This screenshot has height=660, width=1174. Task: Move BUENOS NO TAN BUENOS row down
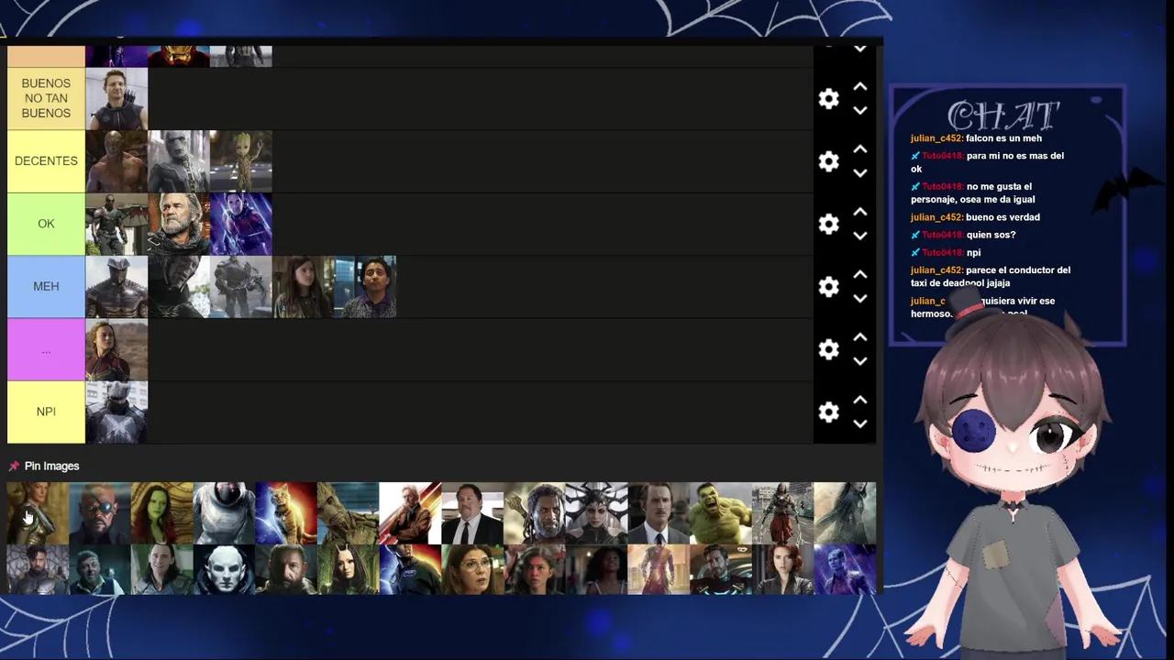pyautogui.click(x=860, y=111)
